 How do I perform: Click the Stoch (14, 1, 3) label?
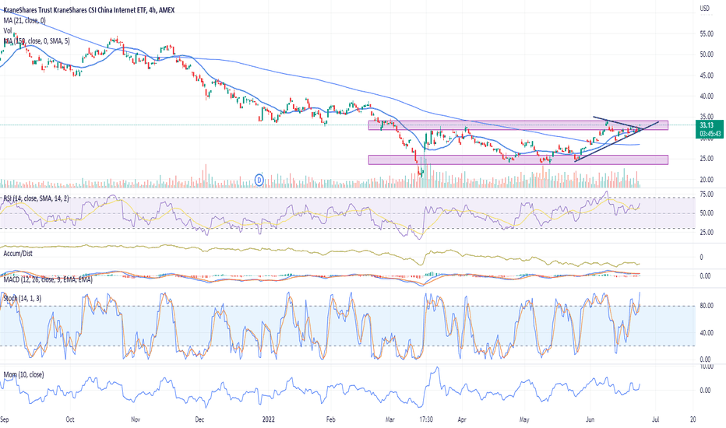click(x=23, y=299)
